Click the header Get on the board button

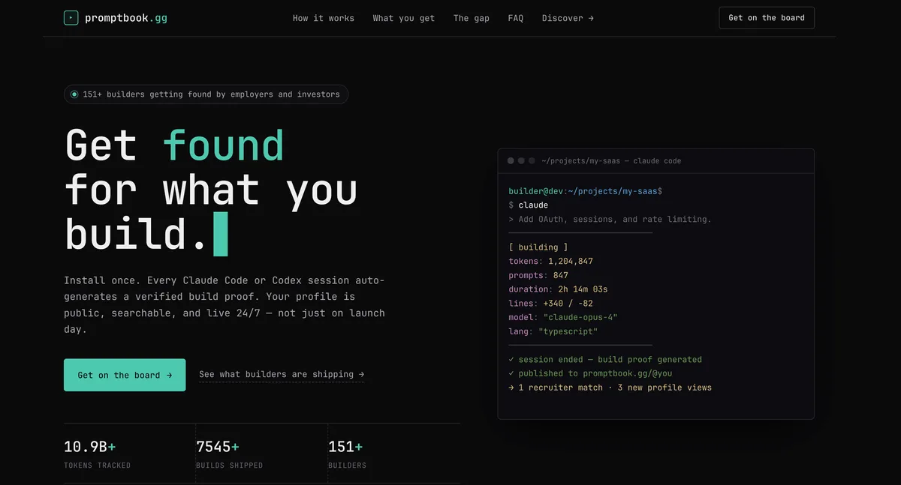tap(767, 18)
